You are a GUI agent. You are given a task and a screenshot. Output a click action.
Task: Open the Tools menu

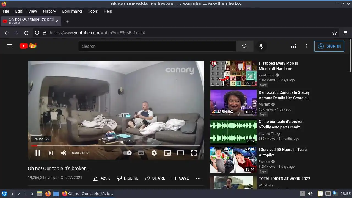pos(93,11)
